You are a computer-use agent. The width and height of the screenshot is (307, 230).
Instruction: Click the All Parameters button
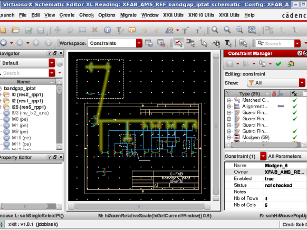285,156
